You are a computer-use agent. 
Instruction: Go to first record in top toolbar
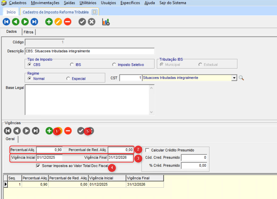(6, 22)
